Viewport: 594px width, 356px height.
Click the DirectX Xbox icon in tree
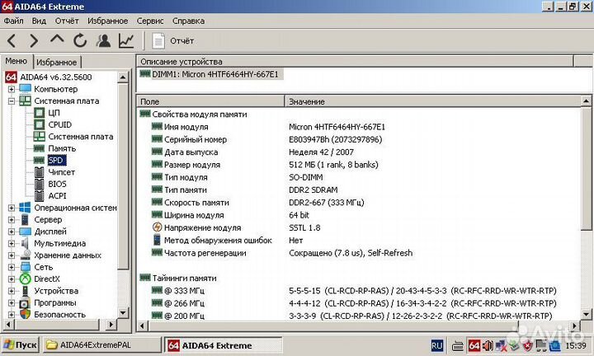tap(25, 279)
